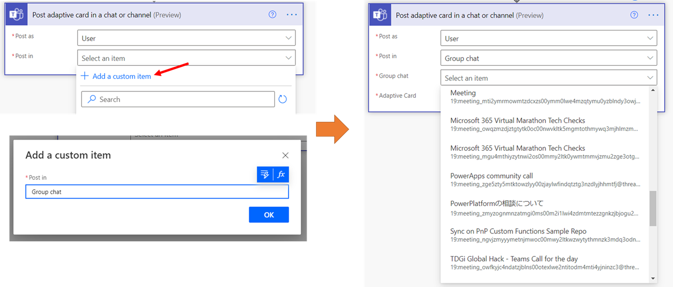Select Microsoft 365 Virtual Marathon Tech Checks owqzmzdj item

tap(545, 124)
